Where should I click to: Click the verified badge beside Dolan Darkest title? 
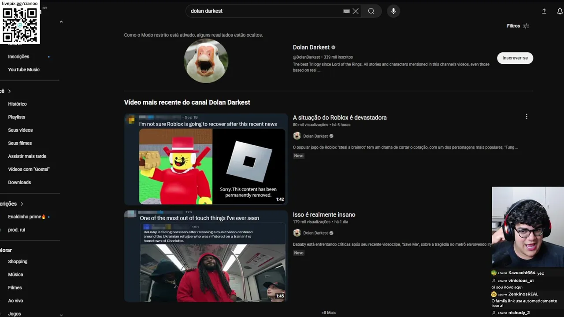coord(334,47)
